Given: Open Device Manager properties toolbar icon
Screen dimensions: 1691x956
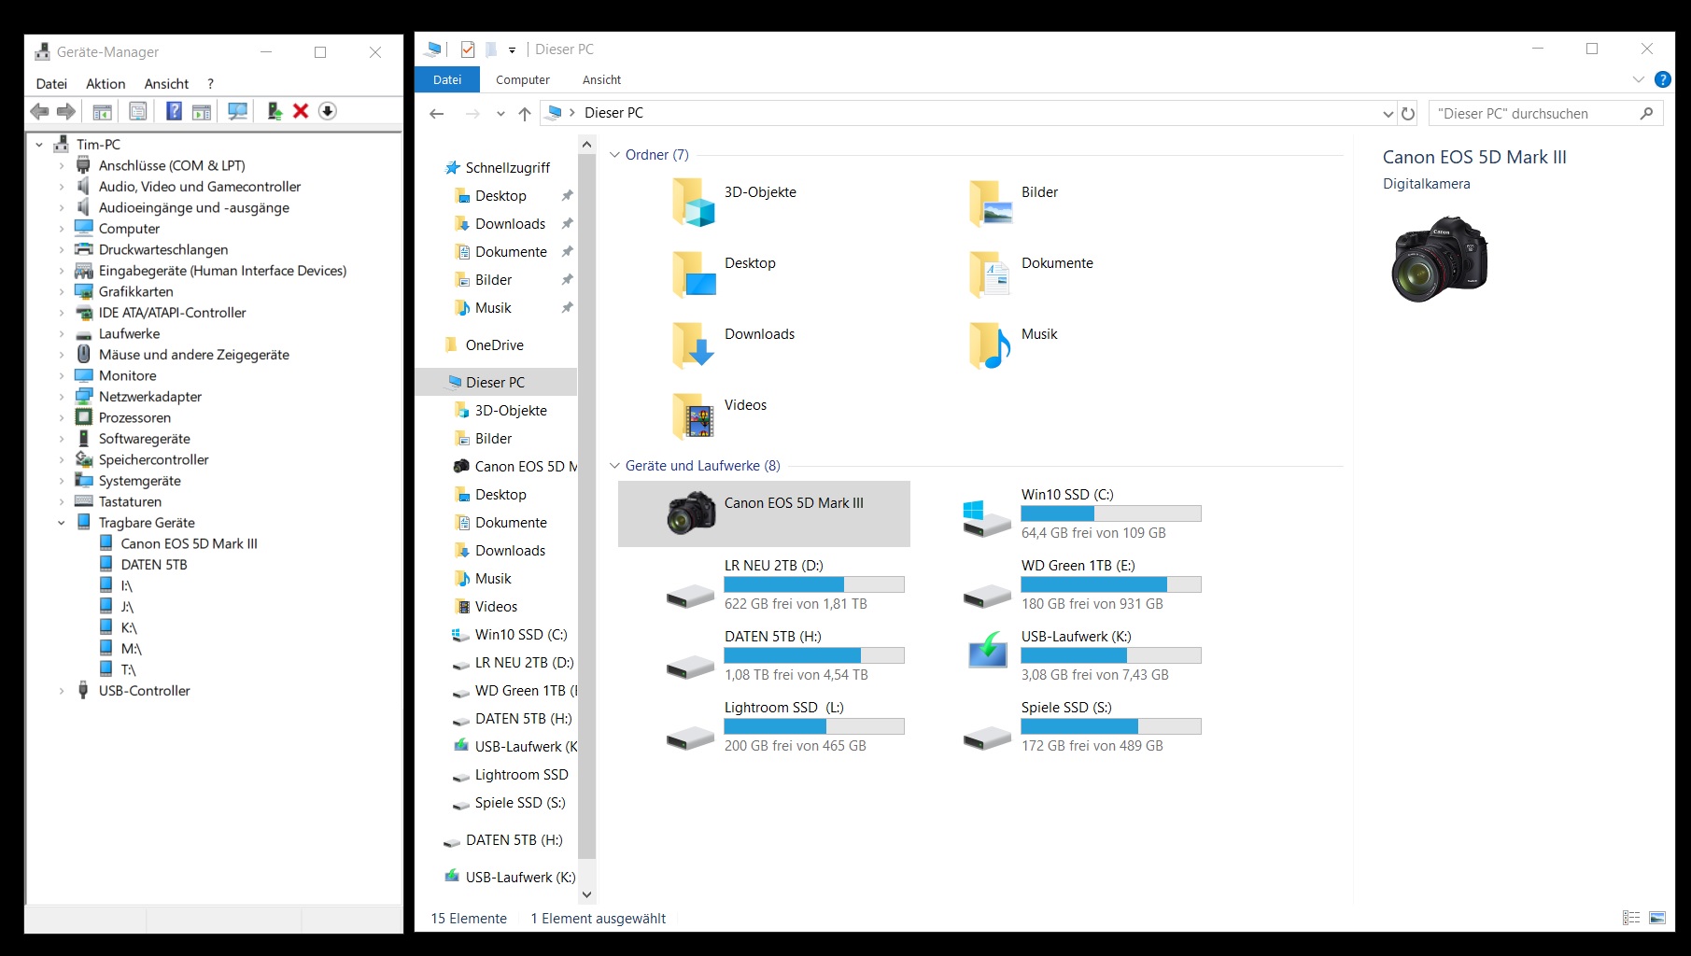Looking at the screenshot, I should click(138, 111).
